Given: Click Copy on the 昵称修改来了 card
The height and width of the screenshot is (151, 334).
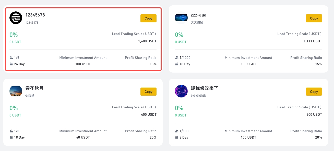Looking at the screenshot, I should [x=314, y=92].
